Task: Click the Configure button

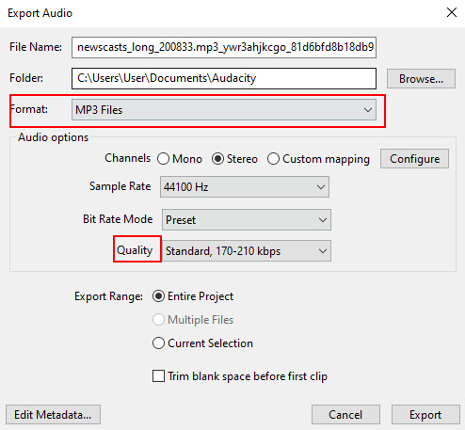Action: tap(414, 159)
